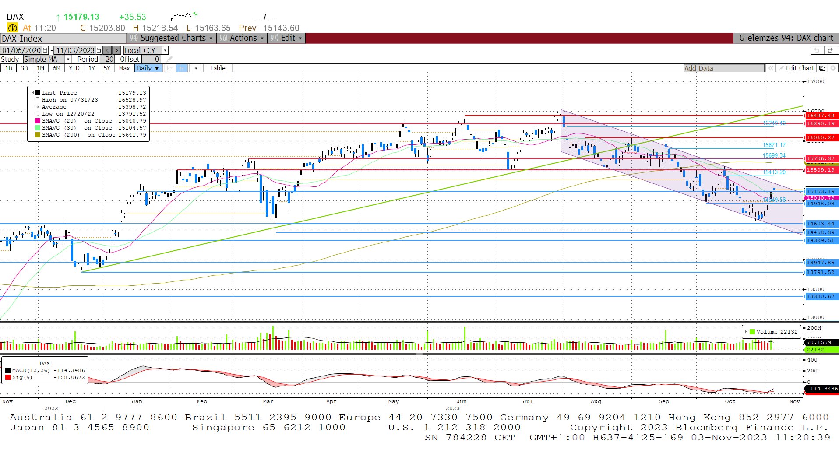Screen dimensions: 839x460
Task: Click the 16290.19 price level label
Action: point(821,123)
